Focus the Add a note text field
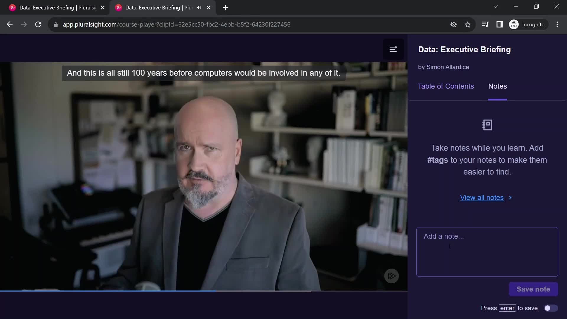Viewport: 567px width, 319px height. 487,252
